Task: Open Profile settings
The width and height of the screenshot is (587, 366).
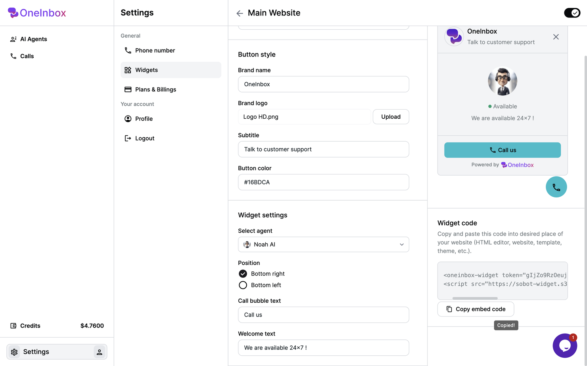Action: 171,119
